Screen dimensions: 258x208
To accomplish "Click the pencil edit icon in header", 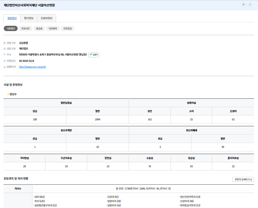I will (x=250, y=5).
